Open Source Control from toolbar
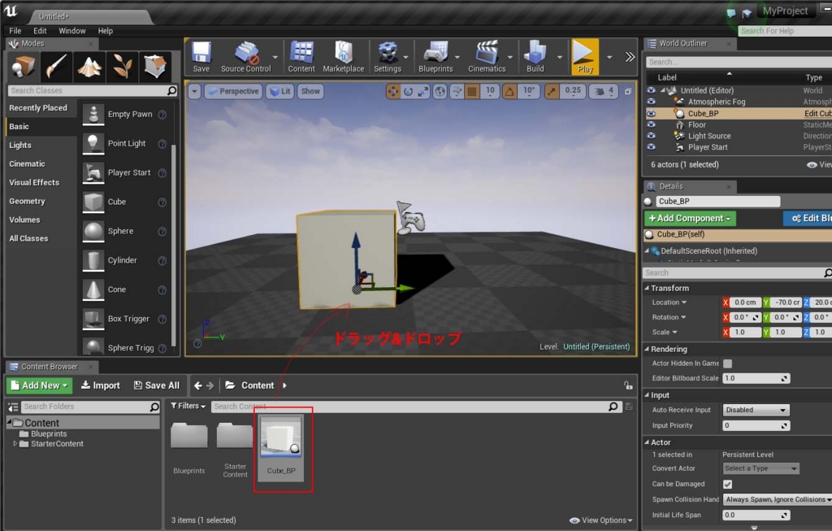Image resolution: width=832 pixels, height=531 pixels. pyautogui.click(x=245, y=57)
